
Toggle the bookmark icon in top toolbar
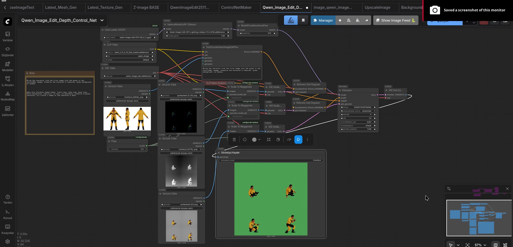(x=303, y=20)
